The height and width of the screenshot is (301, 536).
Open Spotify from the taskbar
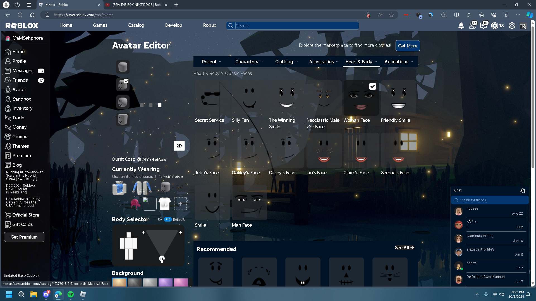pos(71,294)
